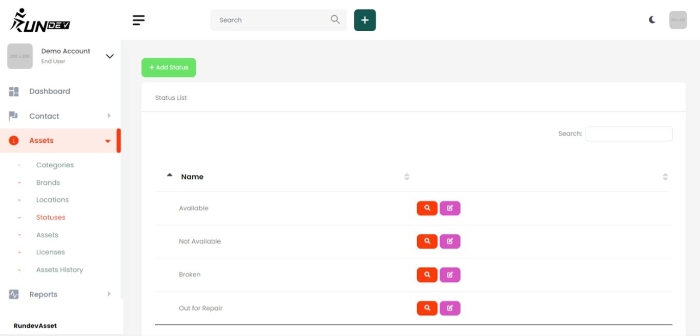
Task: Focus the Status List search field
Action: tap(629, 134)
